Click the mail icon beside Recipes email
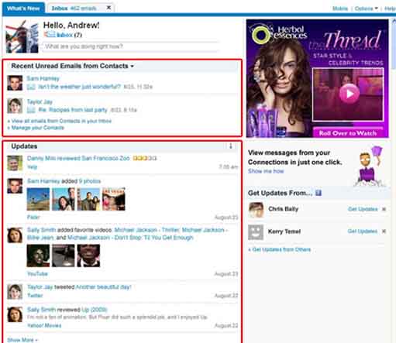The height and width of the screenshot is (343, 396). pyautogui.click(x=31, y=110)
